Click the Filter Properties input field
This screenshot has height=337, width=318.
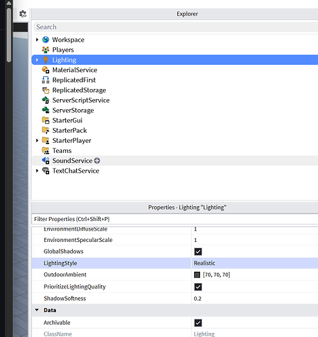coord(174,219)
